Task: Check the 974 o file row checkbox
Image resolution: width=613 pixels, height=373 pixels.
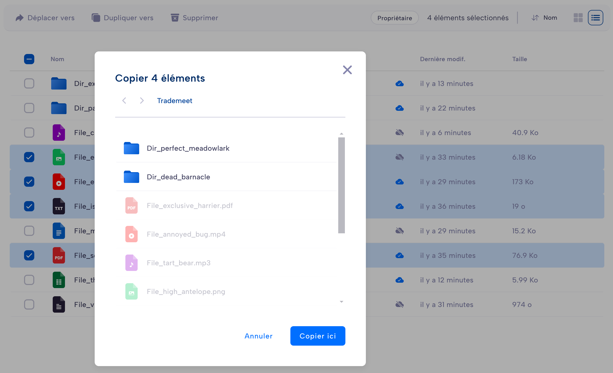Action: click(29, 304)
